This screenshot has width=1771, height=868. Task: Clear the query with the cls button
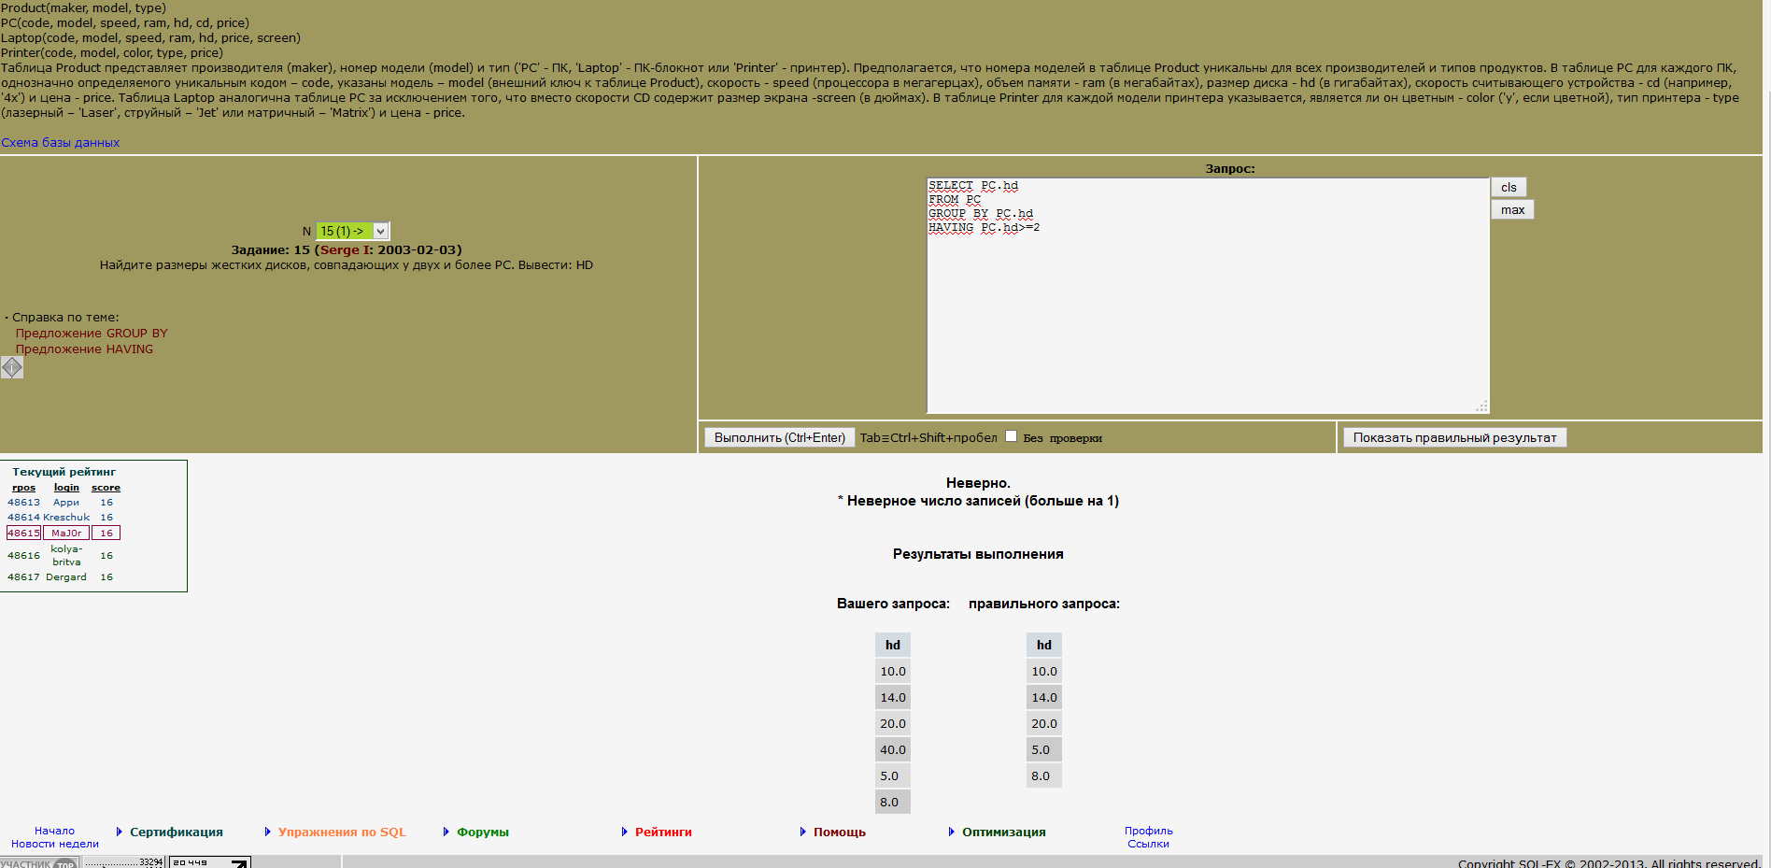[1509, 187]
